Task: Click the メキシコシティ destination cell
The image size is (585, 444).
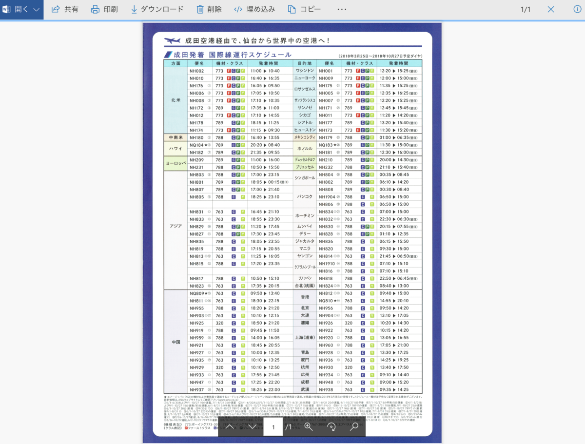Action: [x=305, y=137]
